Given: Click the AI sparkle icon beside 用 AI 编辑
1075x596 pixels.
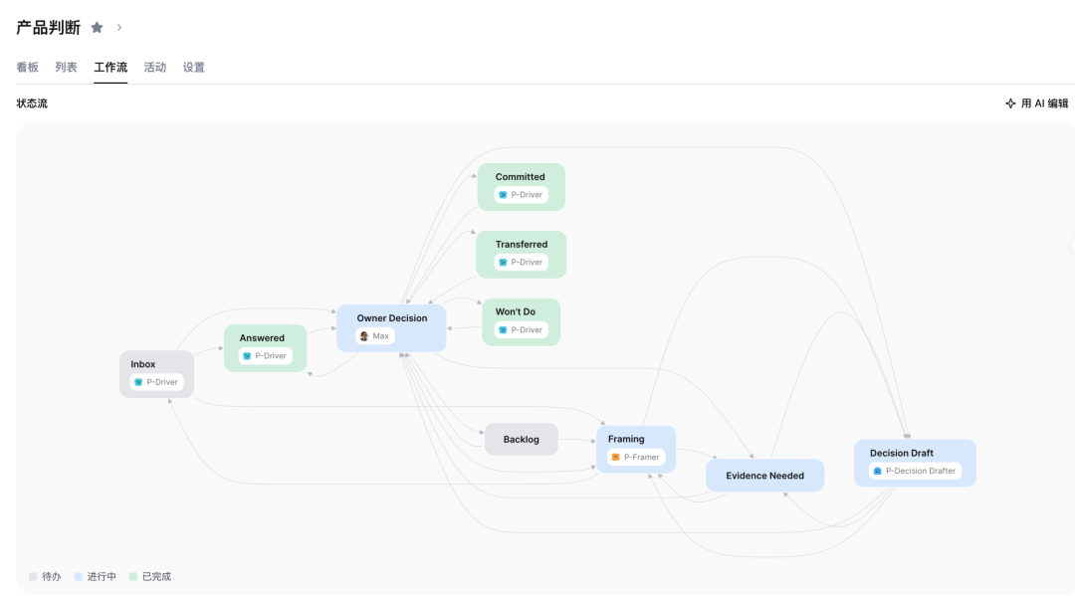Looking at the screenshot, I should (x=1010, y=103).
